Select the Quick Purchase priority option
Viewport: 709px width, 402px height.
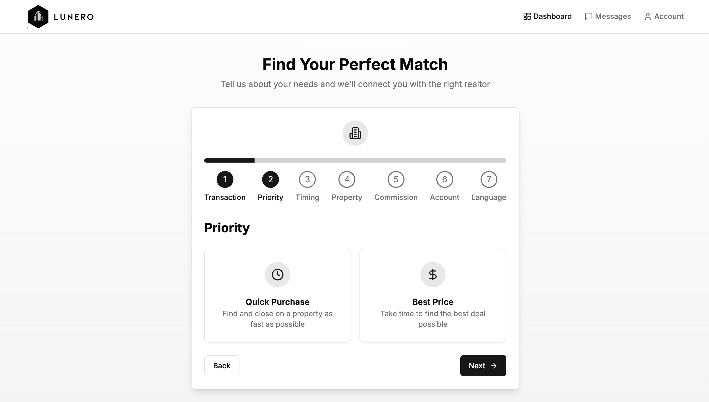[278, 295]
